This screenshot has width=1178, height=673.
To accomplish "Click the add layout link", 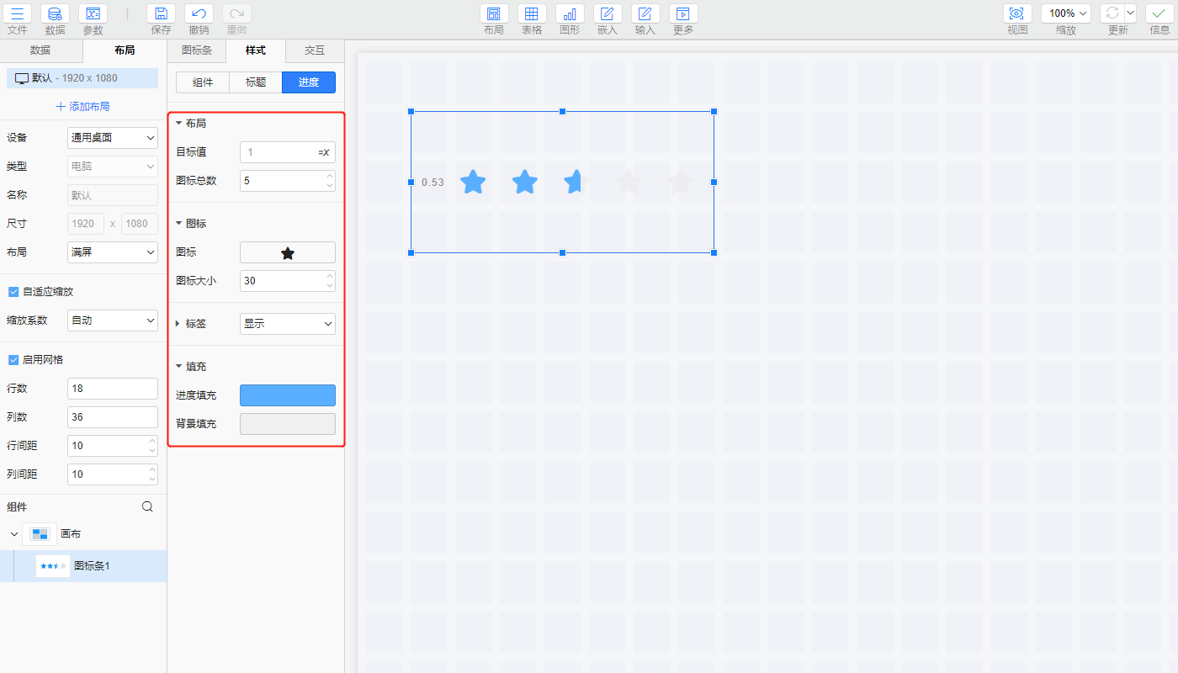I will pyautogui.click(x=82, y=107).
